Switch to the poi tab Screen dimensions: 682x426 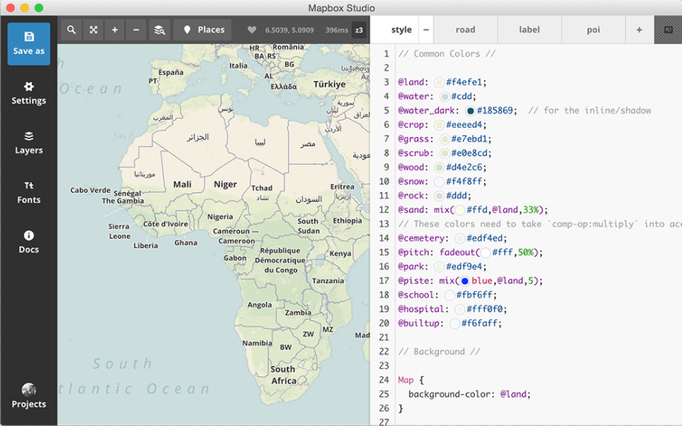(x=593, y=30)
